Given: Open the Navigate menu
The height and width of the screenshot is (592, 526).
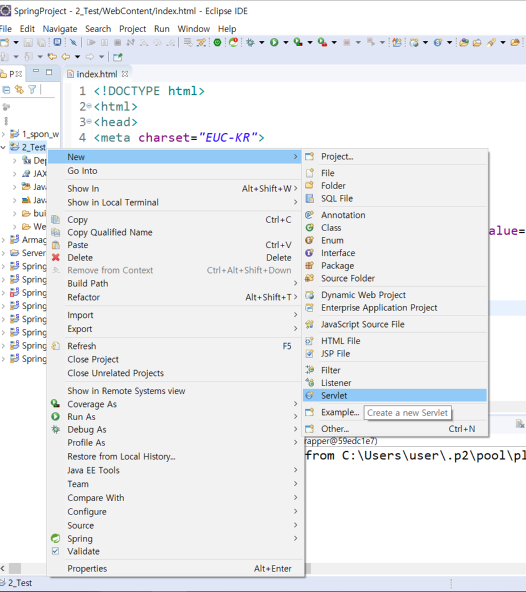Looking at the screenshot, I should point(60,29).
